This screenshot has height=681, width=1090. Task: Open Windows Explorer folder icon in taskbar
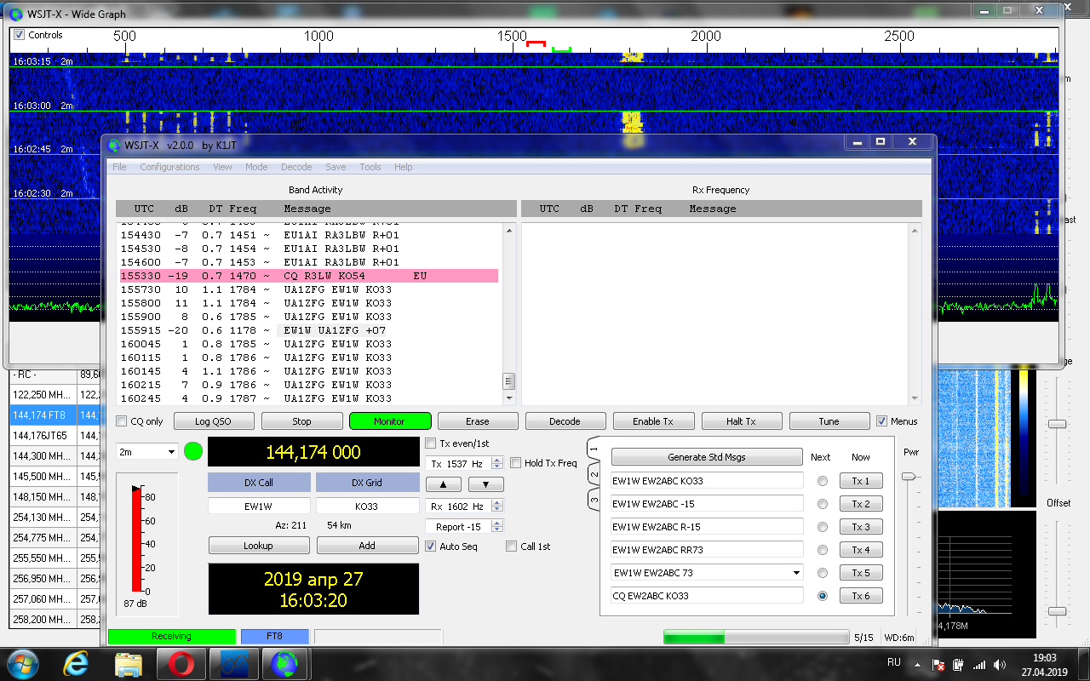pos(129,663)
